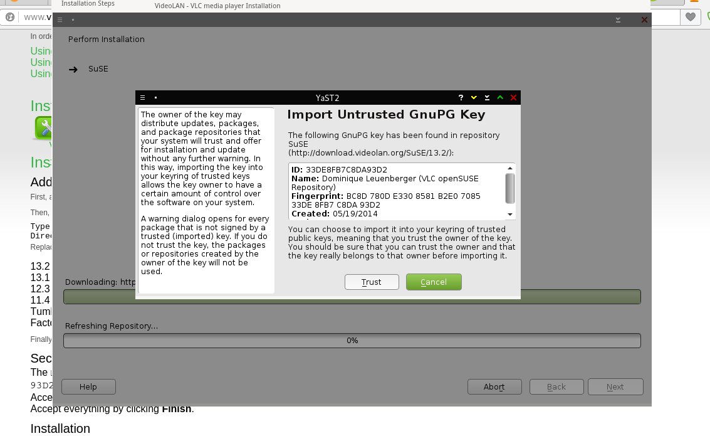The width and height of the screenshot is (710, 436).
Task: Open the installer window menu icon
Action: point(60,19)
